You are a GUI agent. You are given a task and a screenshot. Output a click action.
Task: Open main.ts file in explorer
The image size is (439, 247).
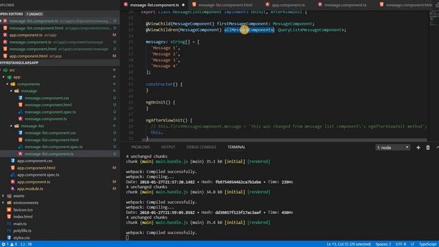tap(20, 224)
